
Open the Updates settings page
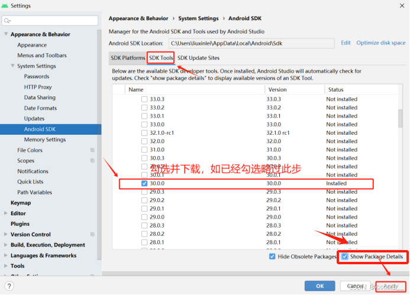tap(34, 119)
